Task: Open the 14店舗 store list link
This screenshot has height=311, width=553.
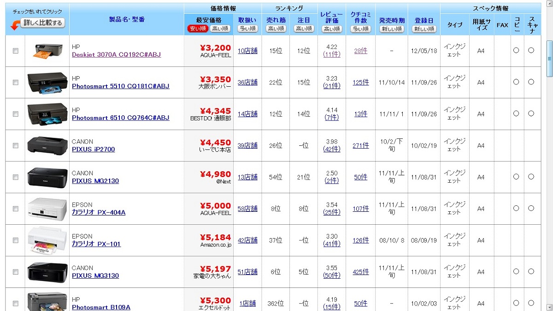Action: (x=247, y=114)
